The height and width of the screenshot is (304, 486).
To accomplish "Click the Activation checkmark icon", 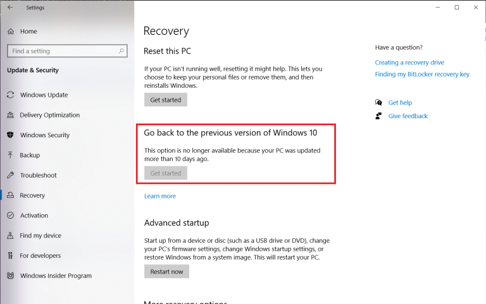I will click(11, 216).
